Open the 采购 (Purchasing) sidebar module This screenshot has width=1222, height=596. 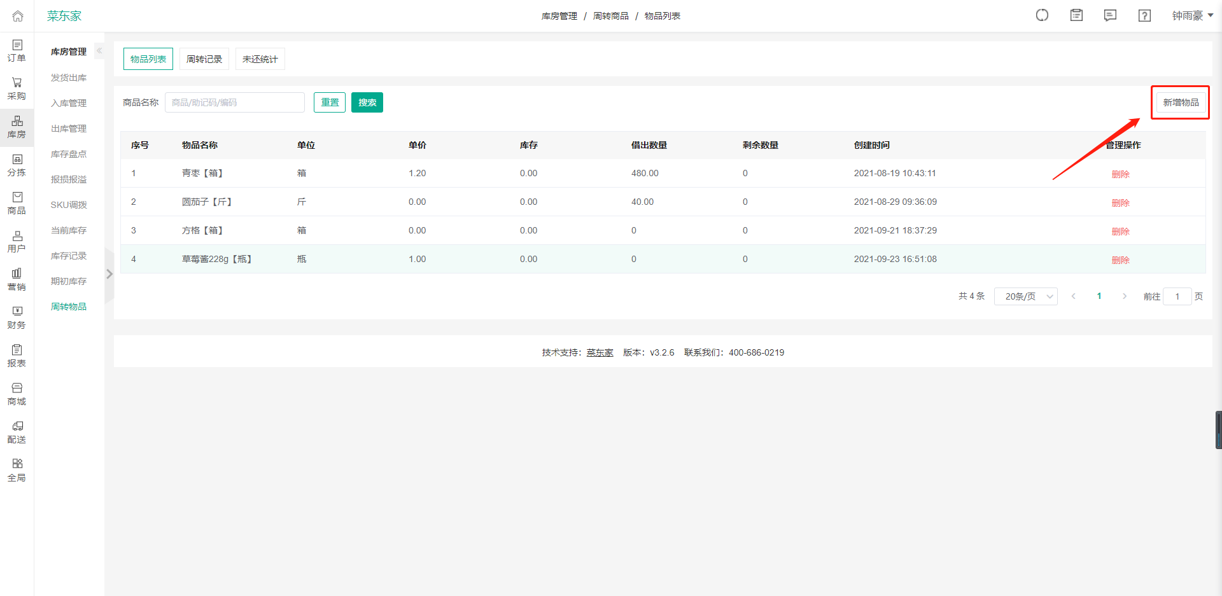(17, 89)
